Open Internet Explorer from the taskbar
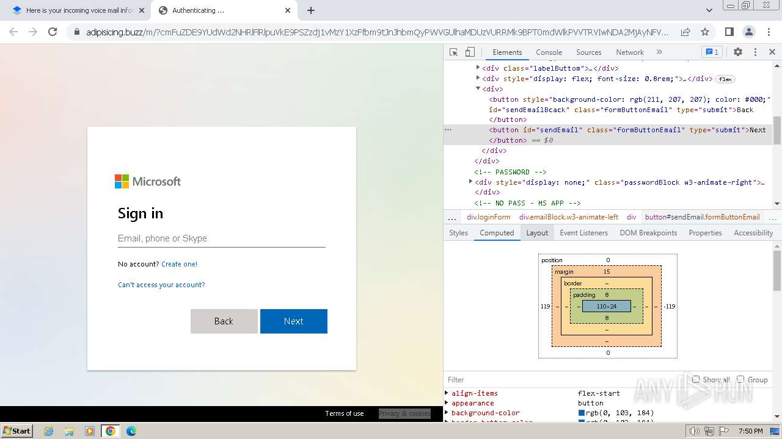The width and height of the screenshot is (782, 439). 49,431
